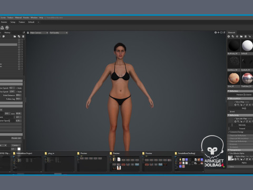This screenshot has width=253, height=190.
Task: Click the folder icon in scene panel toolbar
Action: pos(15,36)
